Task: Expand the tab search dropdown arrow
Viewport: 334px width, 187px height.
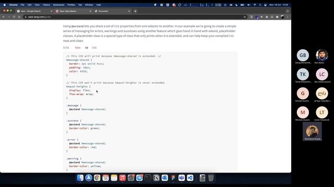Action: pos(288,11)
